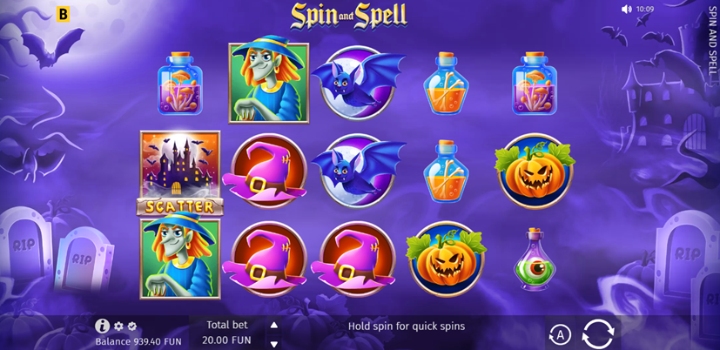This screenshot has width=720, height=350.
Task: Click the bat symbol in the top row
Action: point(357,83)
